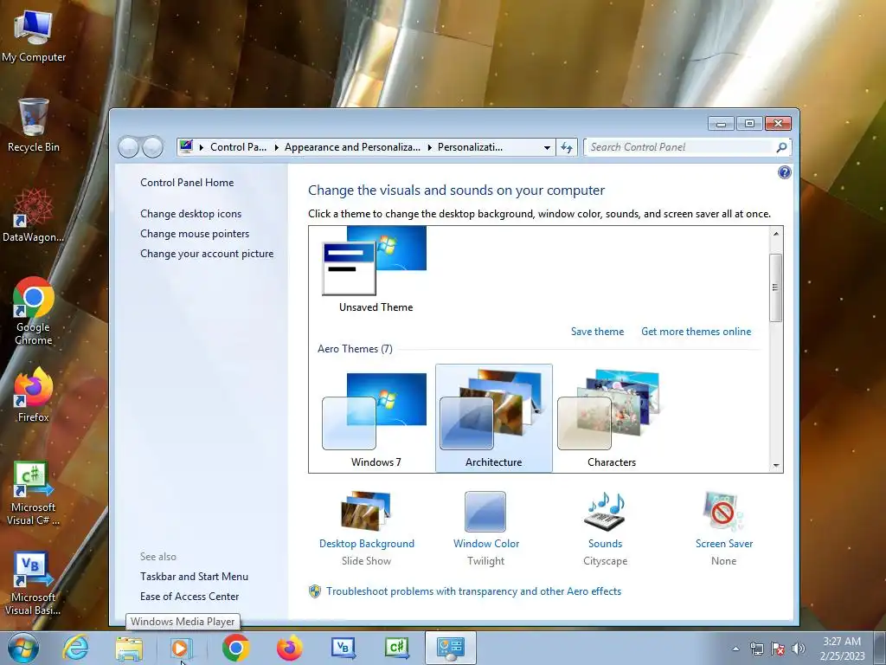Click theme list scroll up arrow
The height and width of the screenshot is (665, 886).
(x=776, y=234)
